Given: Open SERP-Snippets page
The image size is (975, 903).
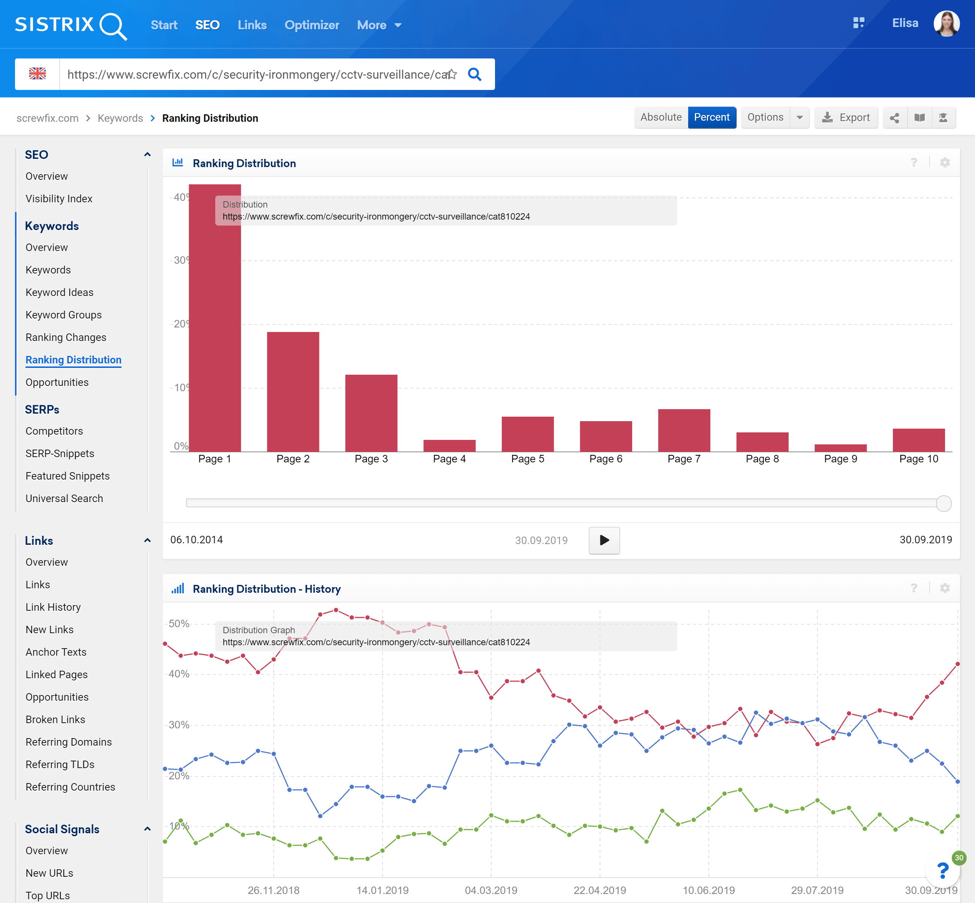Looking at the screenshot, I should (60, 453).
